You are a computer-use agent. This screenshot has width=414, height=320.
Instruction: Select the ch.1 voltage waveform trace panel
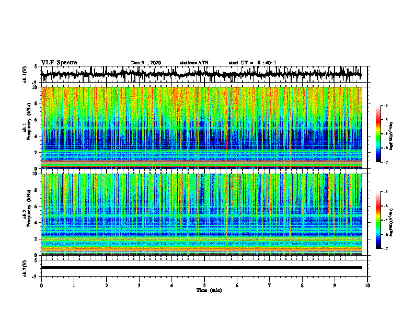click(x=204, y=74)
